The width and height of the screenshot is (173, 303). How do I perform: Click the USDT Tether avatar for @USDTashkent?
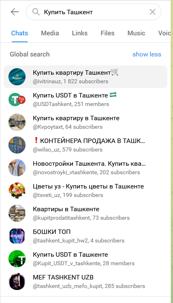coord(17,100)
